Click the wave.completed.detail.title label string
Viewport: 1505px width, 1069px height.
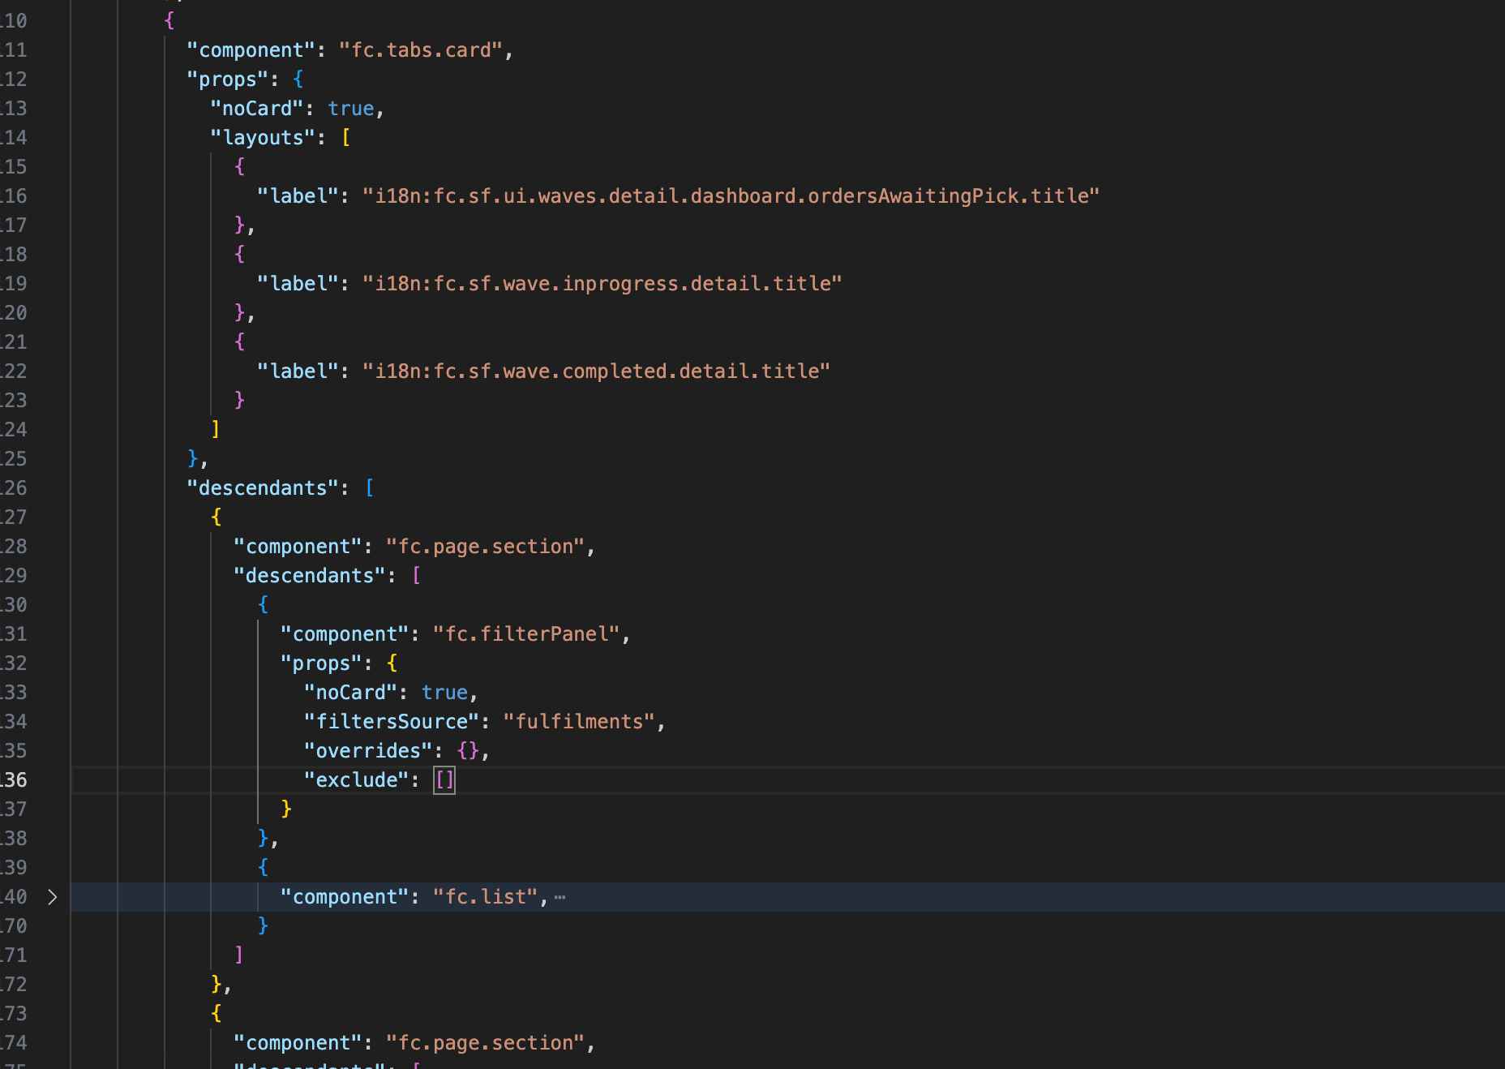point(596,371)
